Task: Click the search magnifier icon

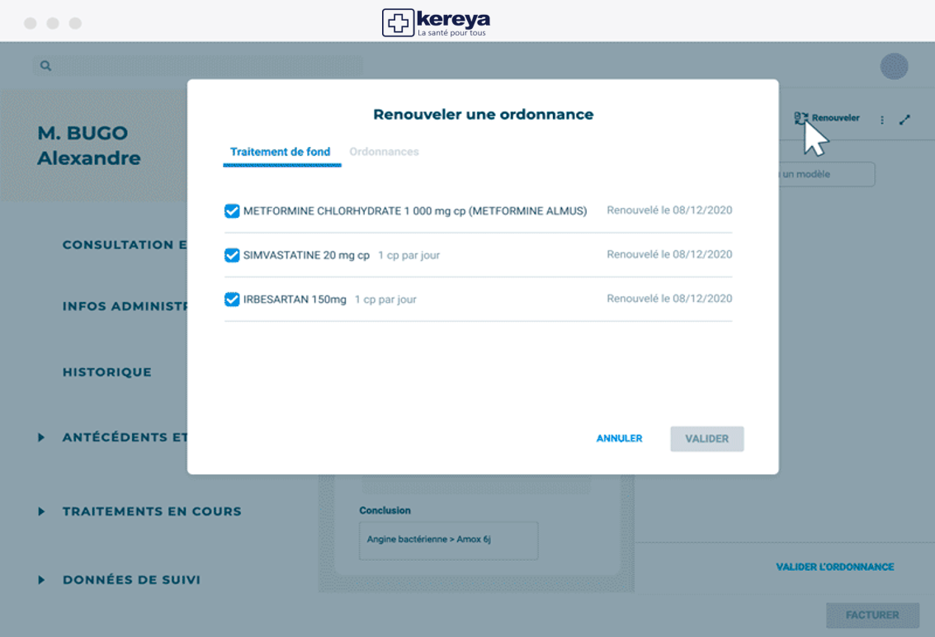Action: 45,66
